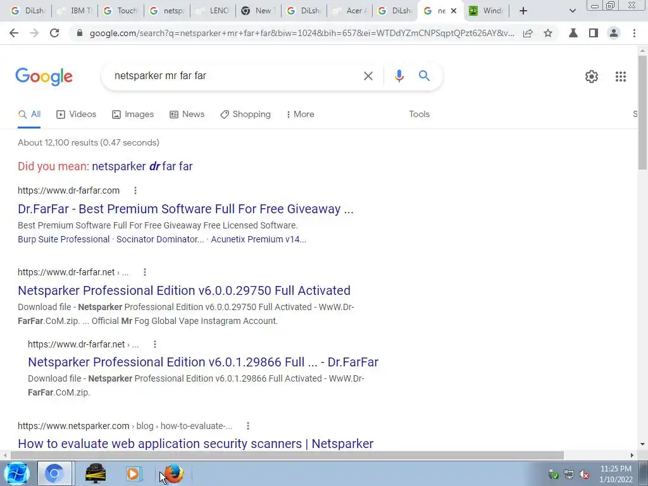Switch to the IBM browser tab

tap(75, 11)
